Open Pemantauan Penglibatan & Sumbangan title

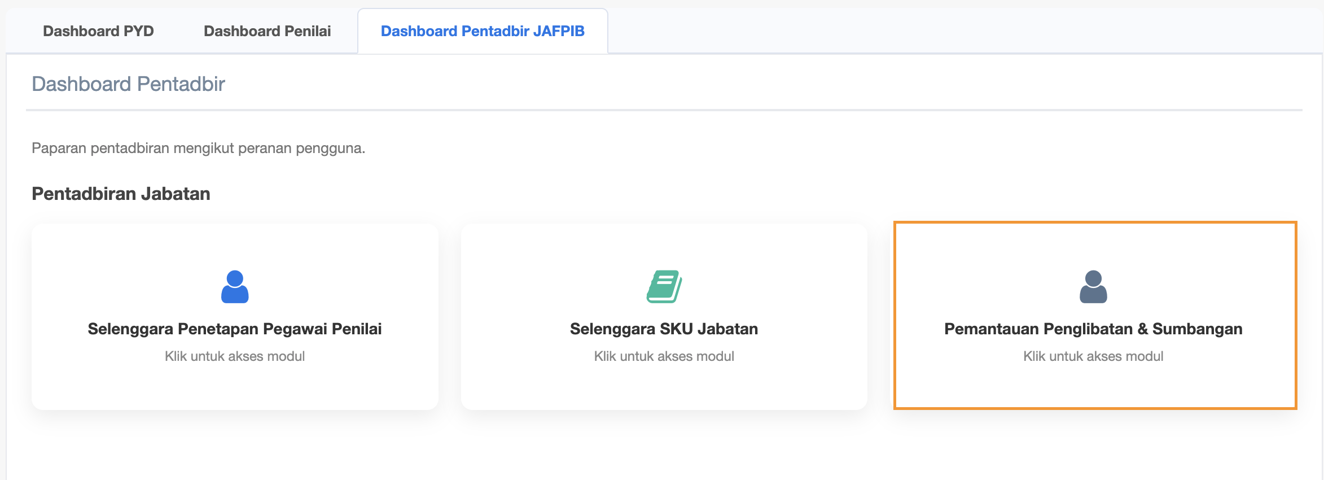[1093, 329]
